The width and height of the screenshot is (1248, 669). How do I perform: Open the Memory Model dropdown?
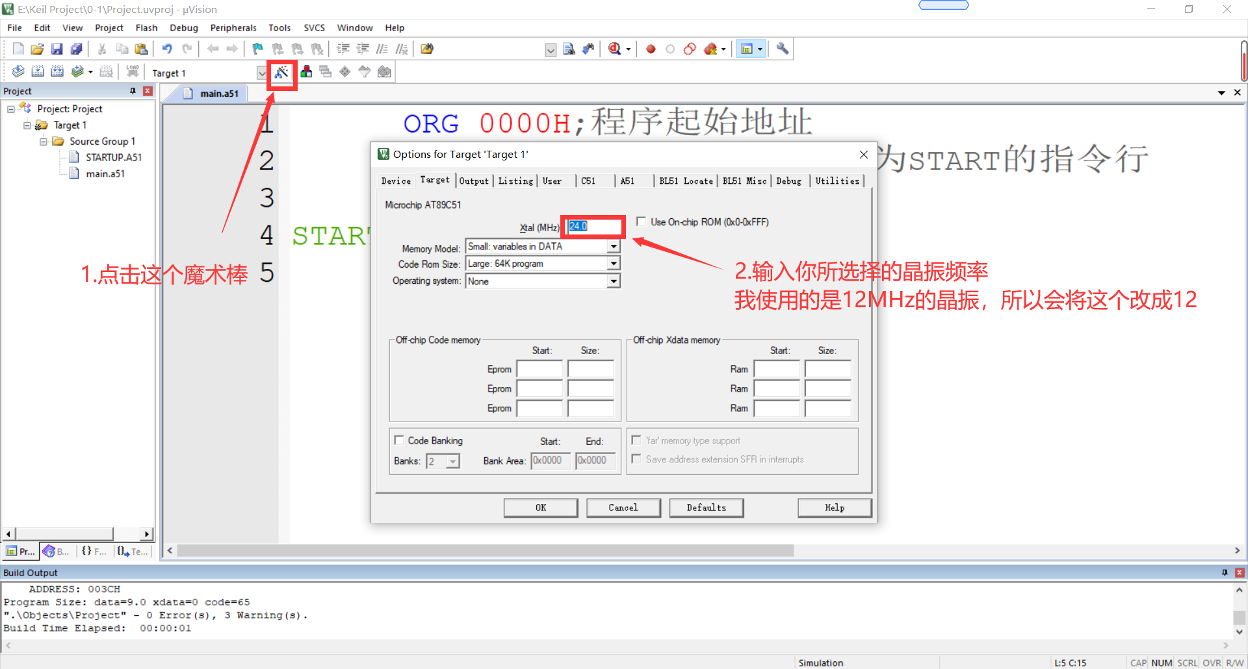613,247
